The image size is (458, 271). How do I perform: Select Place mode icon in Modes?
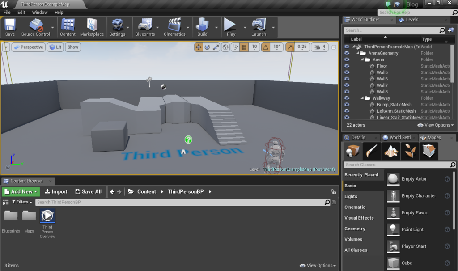tap(352, 151)
